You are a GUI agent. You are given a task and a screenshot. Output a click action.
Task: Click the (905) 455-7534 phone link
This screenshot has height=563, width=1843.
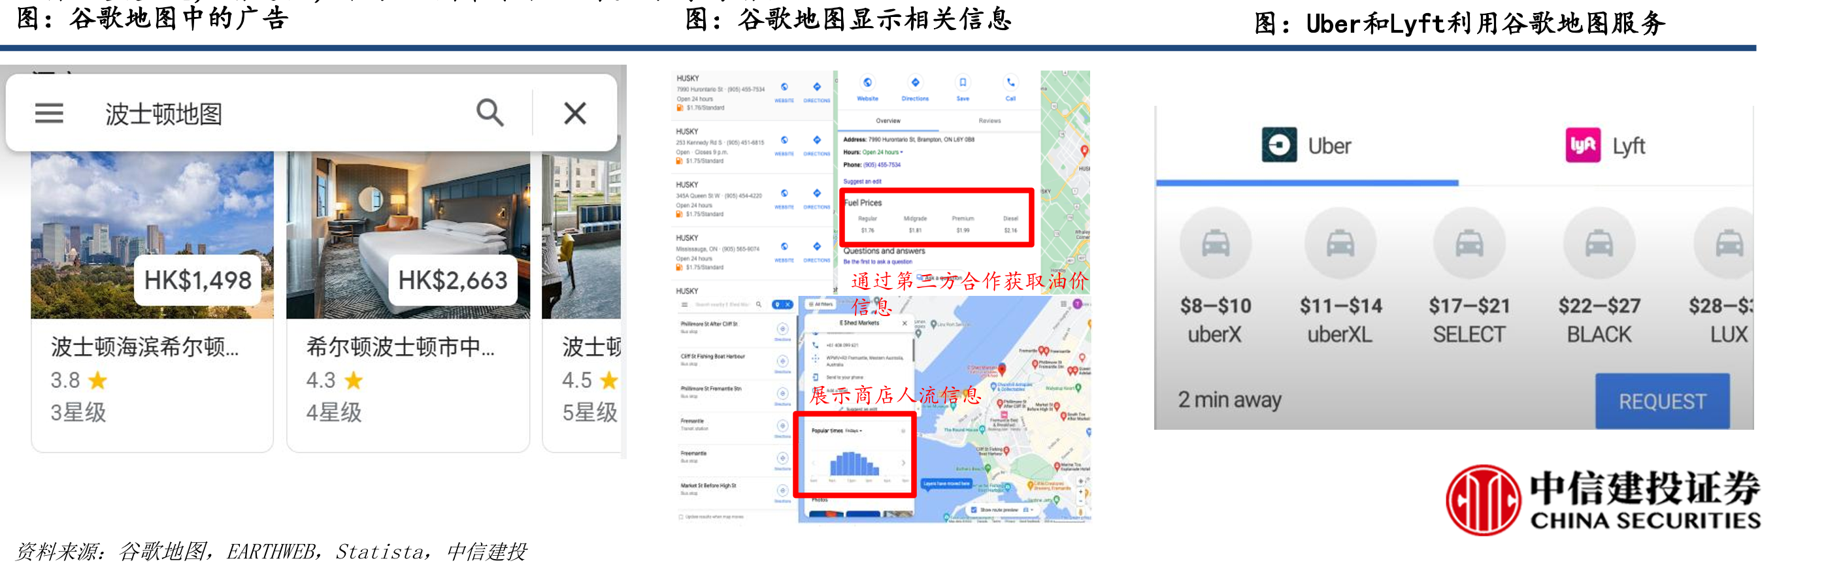point(882,165)
